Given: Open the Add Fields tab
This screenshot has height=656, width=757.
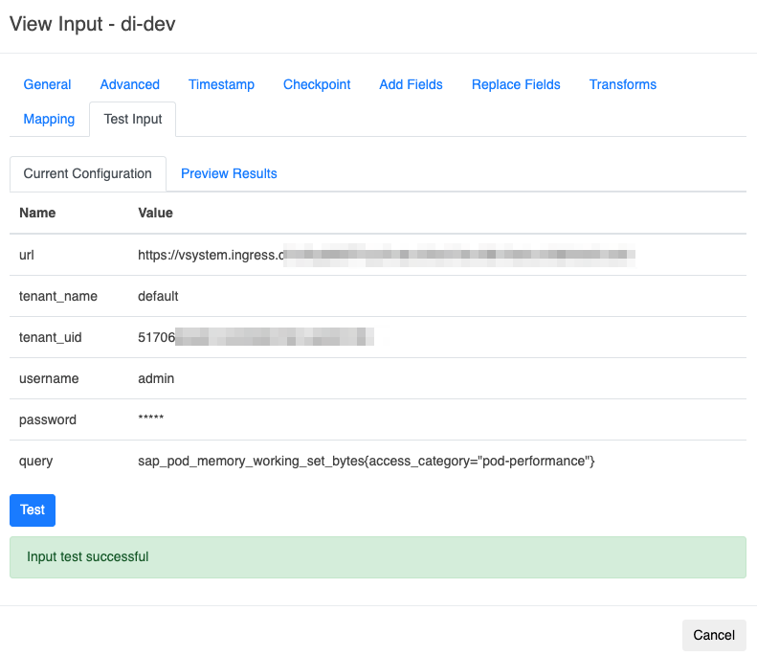Looking at the screenshot, I should [x=411, y=84].
